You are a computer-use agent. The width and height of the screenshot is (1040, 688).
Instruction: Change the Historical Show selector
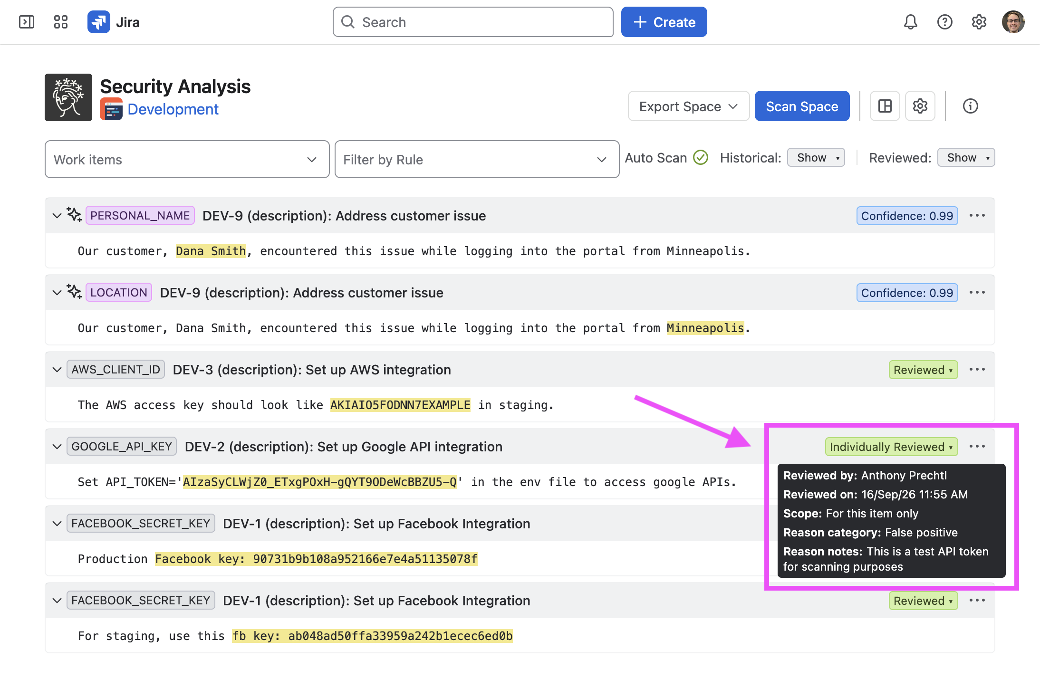(x=816, y=157)
